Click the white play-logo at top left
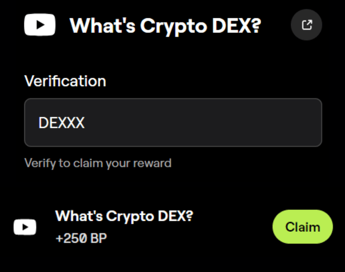345x272 pixels. coord(40,25)
